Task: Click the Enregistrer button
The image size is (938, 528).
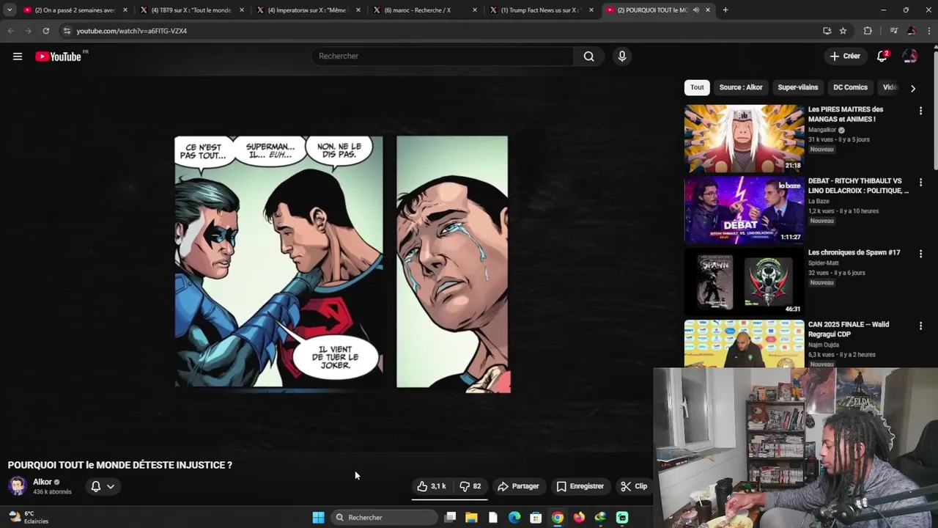Action: click(580, 486)
